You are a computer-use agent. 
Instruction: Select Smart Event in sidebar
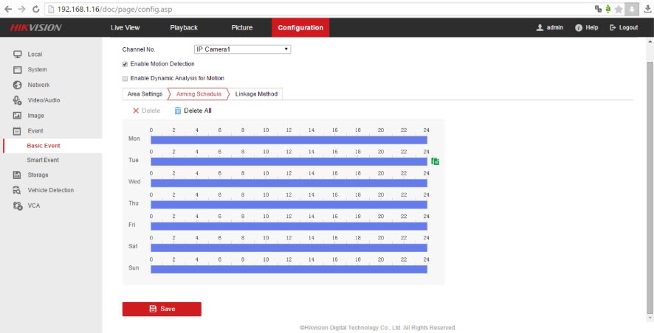click(x=43, y=160)
